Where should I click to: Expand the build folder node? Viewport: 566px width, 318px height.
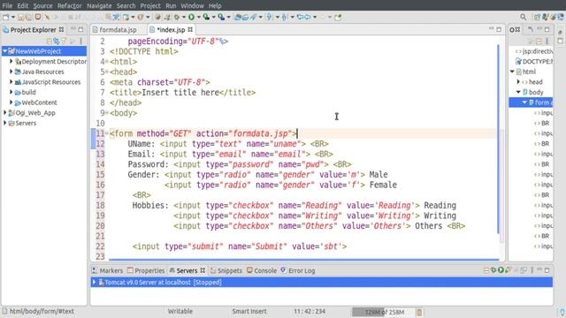[11, 92]
